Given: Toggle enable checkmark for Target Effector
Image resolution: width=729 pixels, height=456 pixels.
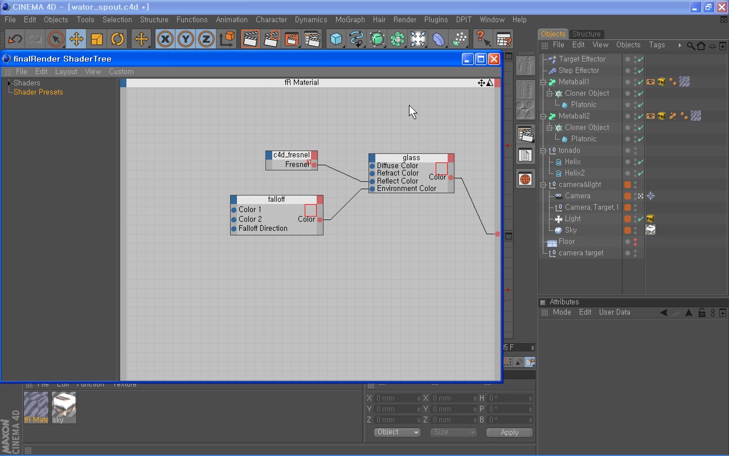Looking at the screenshot, I should 641,59.
